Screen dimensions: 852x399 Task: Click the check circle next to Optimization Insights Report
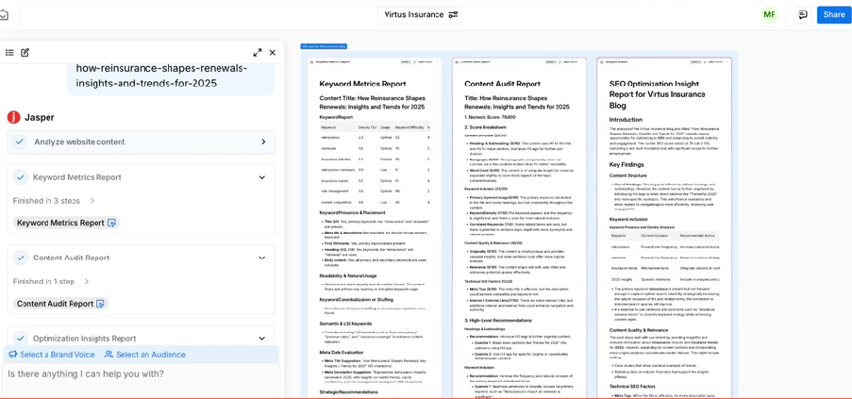20,339
